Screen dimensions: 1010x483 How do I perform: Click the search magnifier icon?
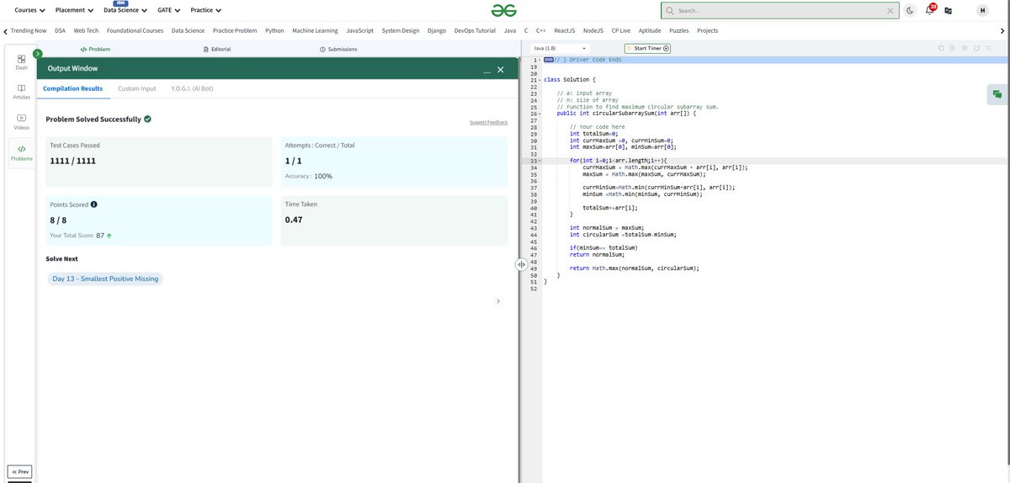(x=670, y=10)
